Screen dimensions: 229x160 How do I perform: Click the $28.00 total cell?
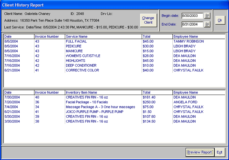click(148, 56)
